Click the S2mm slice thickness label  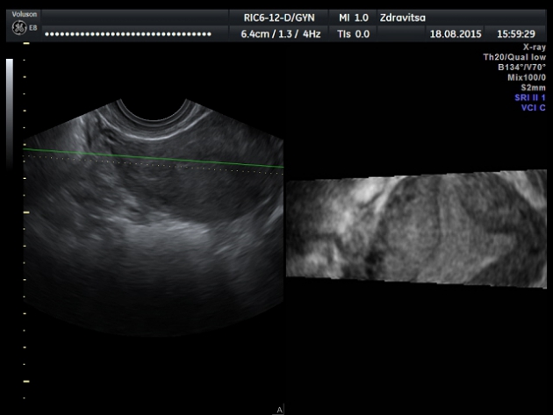point(533,88)
